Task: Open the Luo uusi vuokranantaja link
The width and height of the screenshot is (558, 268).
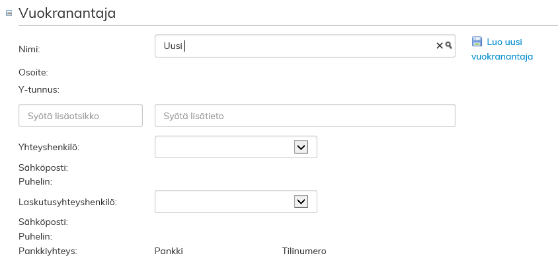Action: [502, 49]
